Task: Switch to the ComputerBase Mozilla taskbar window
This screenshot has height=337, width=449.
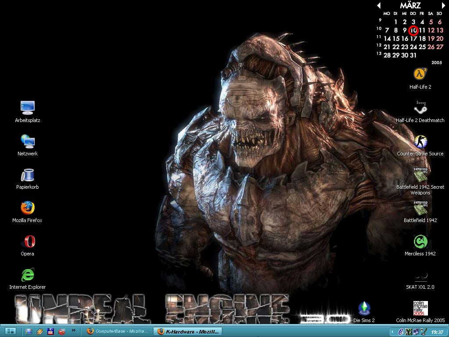Action: (118, 331)
